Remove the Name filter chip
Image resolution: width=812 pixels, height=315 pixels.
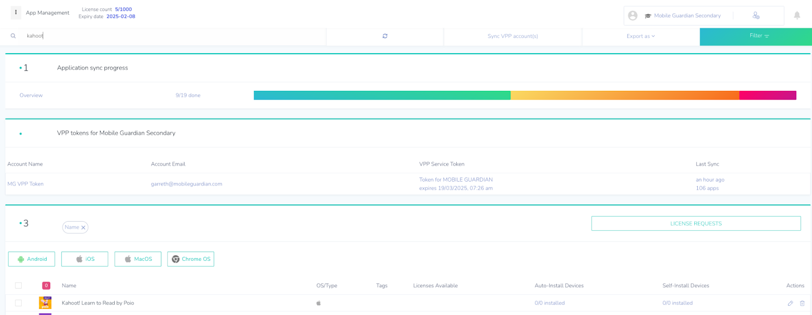click(83, 228)
